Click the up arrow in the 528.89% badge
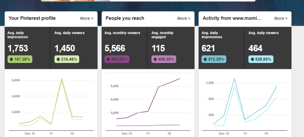This screenshot has width=304, height=137. click(x=252, y=59)
